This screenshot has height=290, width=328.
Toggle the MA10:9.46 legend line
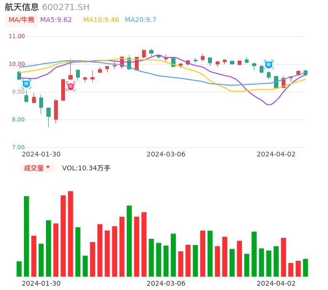(101, 20)
